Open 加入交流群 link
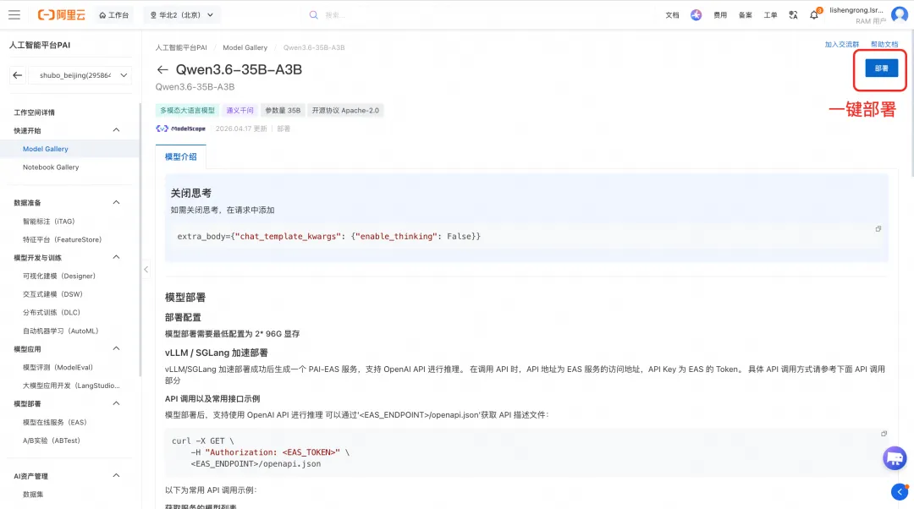This screenshot has width=914, height=509. click(842, 44)
